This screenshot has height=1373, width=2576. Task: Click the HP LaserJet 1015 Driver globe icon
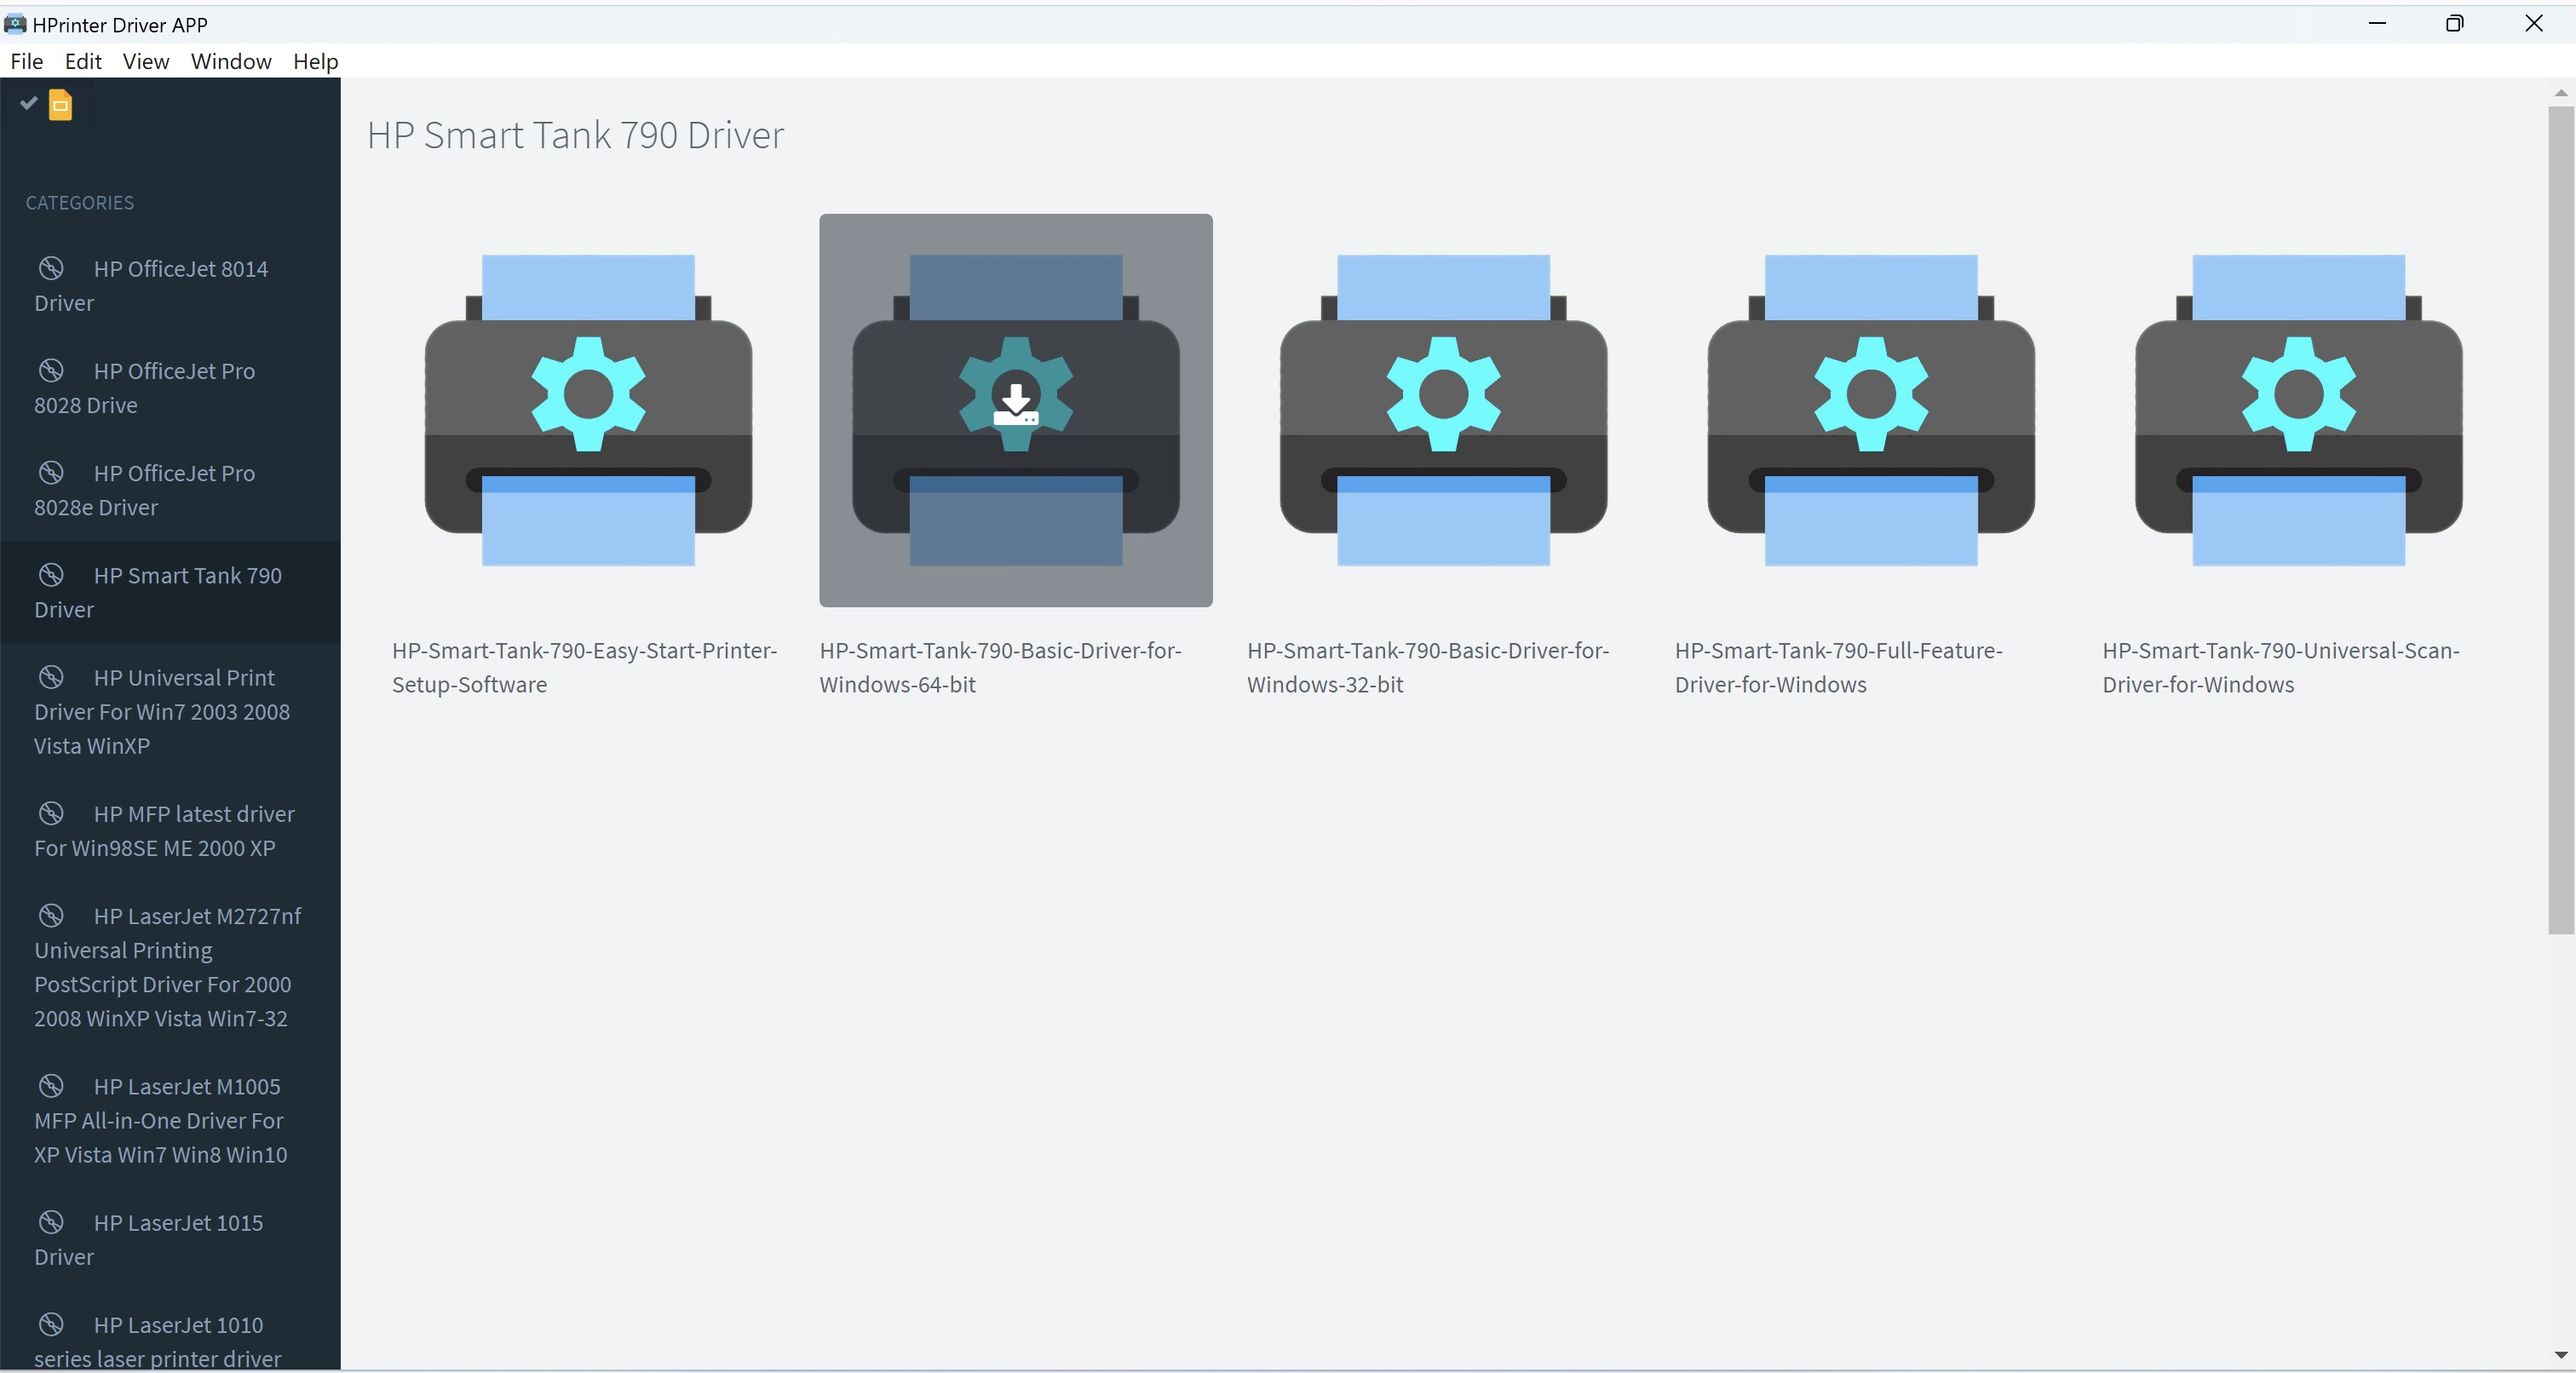52,1221
